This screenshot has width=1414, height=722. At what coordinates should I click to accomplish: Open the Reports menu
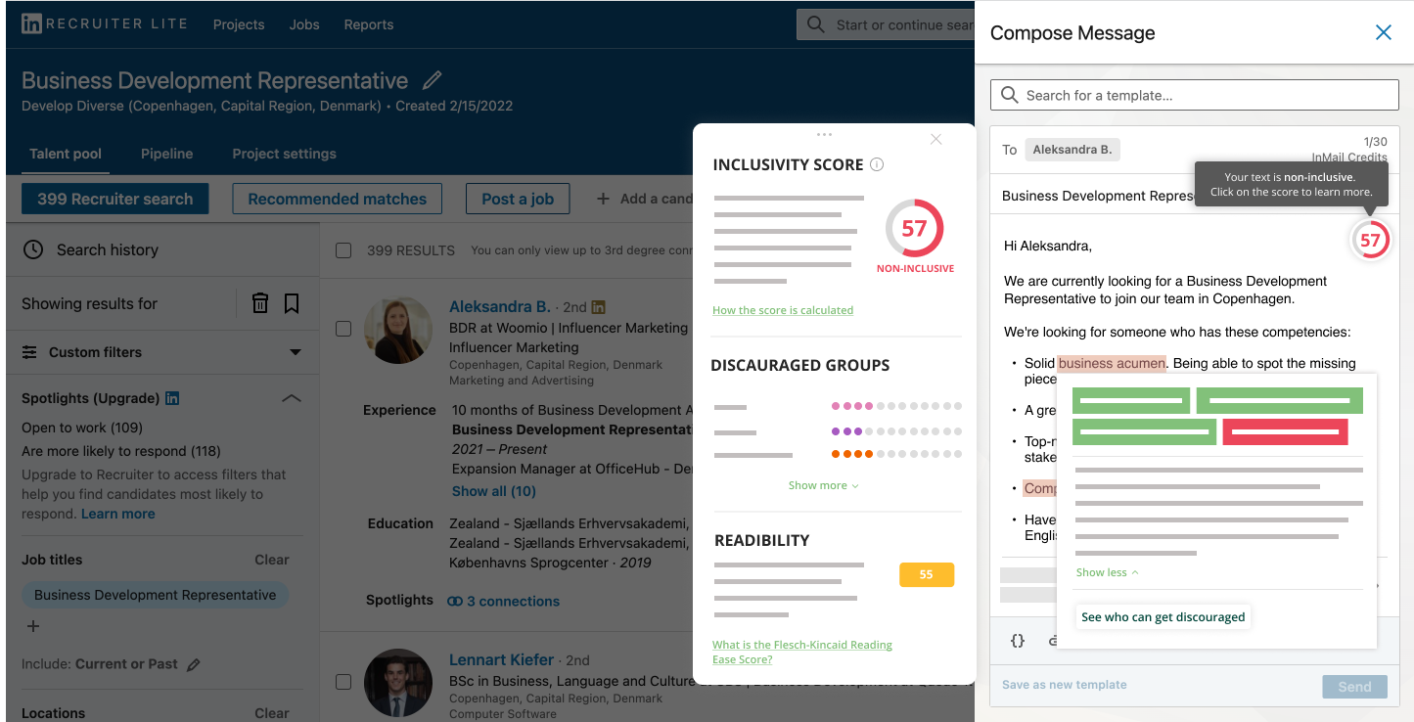369,24
